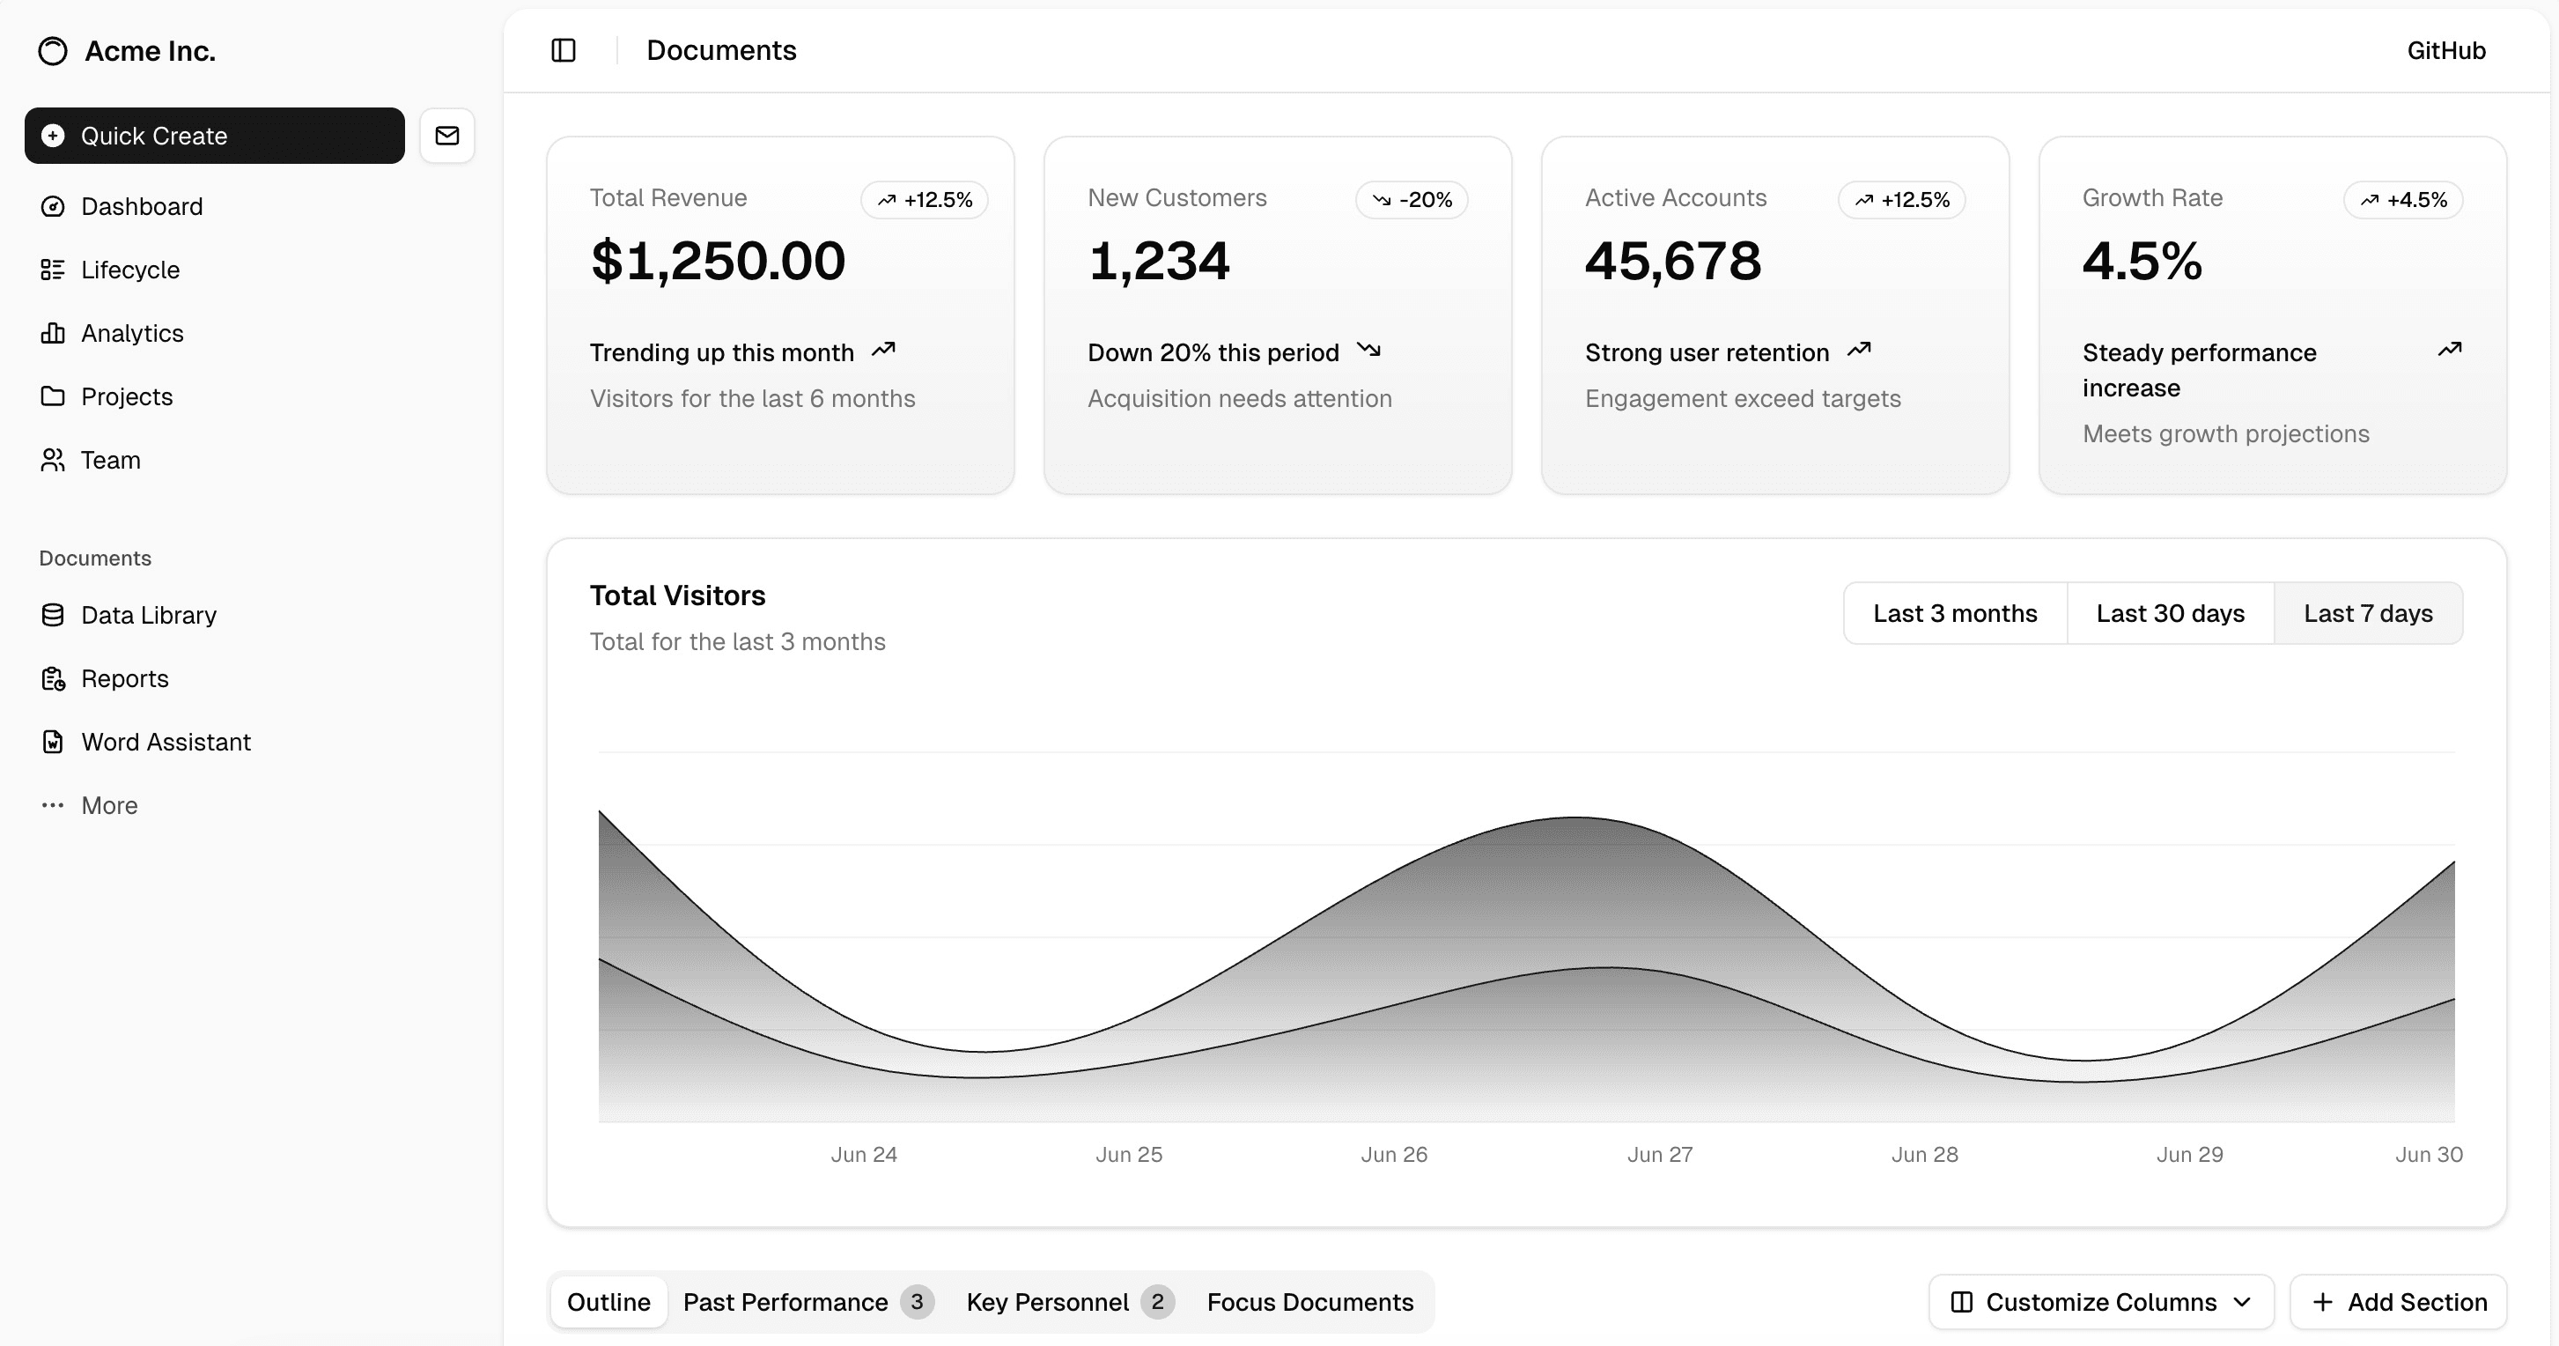Click the -20% badge on New Customers
The height and width of the screenshot is (1346, 2559).
1412,199
